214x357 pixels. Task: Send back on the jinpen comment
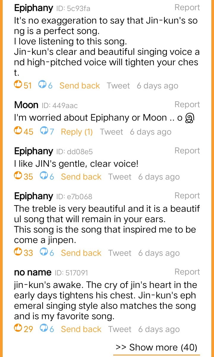pyautogui.click(x=81, y=253)
